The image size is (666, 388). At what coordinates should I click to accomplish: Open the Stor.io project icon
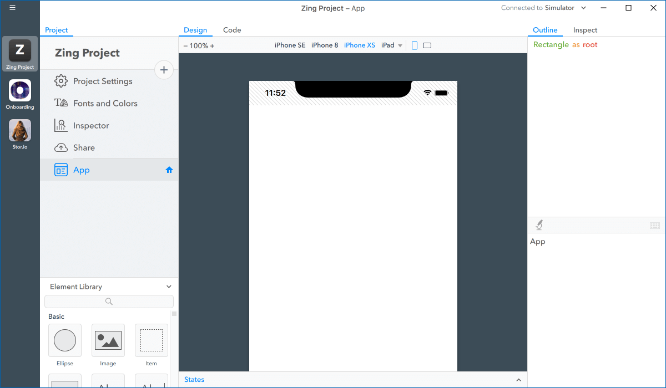(20, 131)
